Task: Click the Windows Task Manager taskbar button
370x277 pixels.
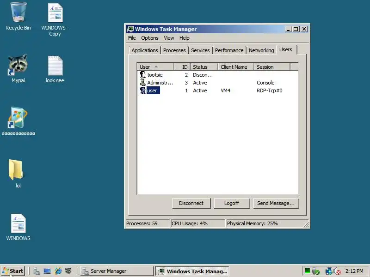Action: (192, 271)
